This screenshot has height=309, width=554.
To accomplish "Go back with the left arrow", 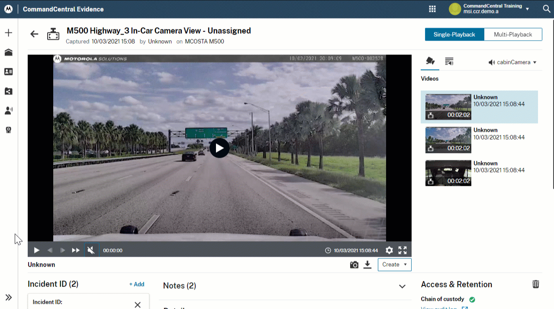I will (x=34, y=35).
